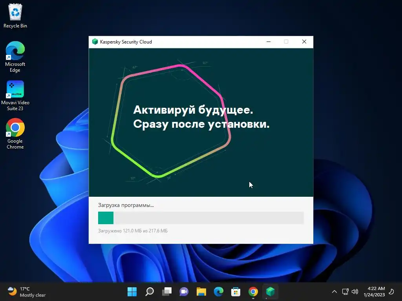Click the Kaspersky installer taskbar icon
402x301 pixels.
(x=270, y=292)
